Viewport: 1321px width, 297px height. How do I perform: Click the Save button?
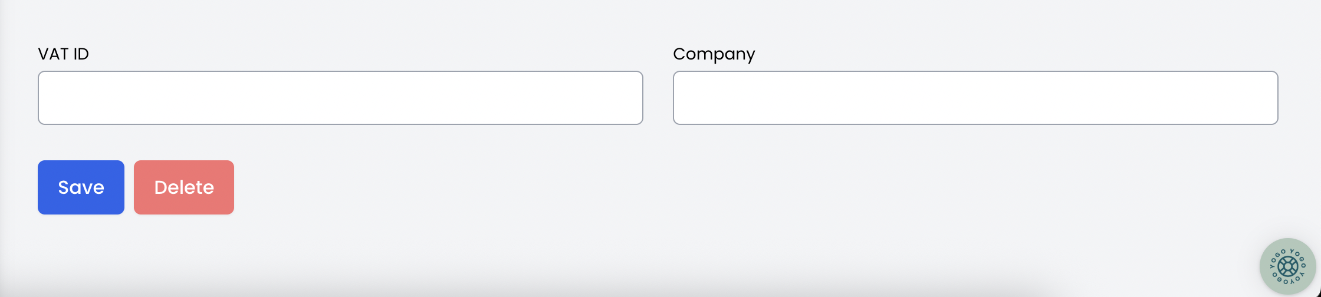pyautogui.click(x=81, y=187)
